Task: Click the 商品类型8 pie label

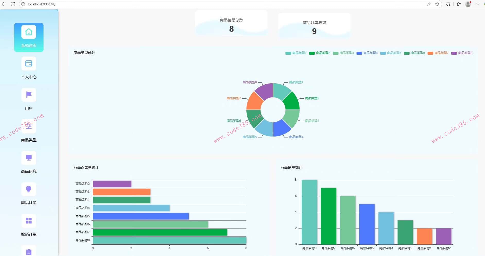Action: pos(250,82)
